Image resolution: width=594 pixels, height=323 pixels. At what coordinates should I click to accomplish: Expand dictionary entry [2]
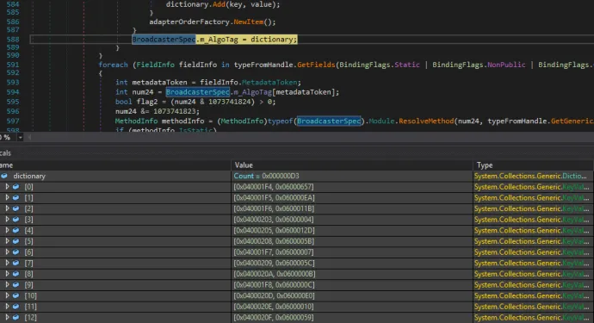tap(7, 208)
